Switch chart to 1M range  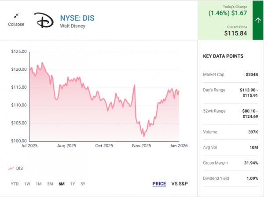(x=39, y=184)
